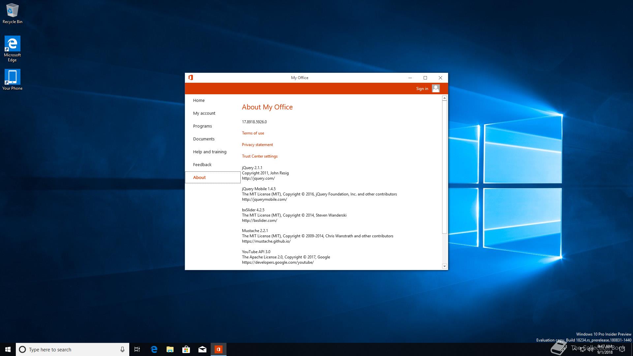Open Trust Center settings link

point(259,156)
